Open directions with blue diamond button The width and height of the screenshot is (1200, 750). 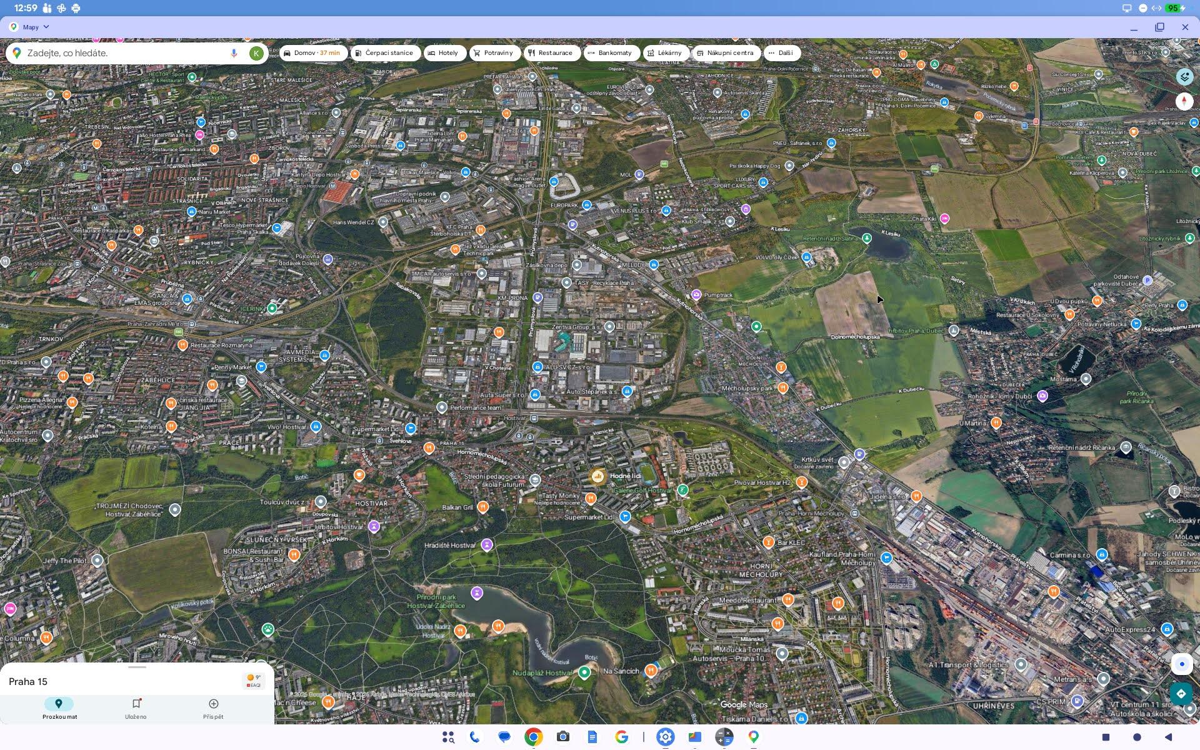click(1181, 694)
